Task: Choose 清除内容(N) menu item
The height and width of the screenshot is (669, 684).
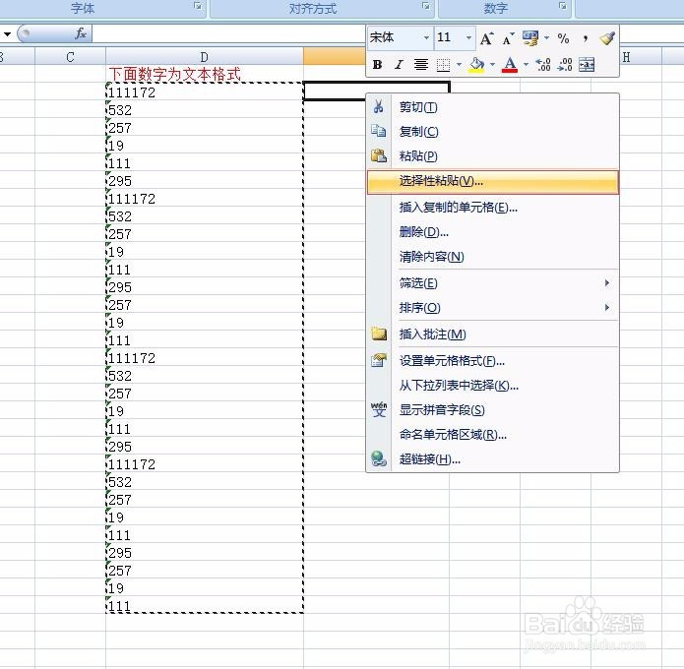Action: pyautogui.click(x=492, y=257)
